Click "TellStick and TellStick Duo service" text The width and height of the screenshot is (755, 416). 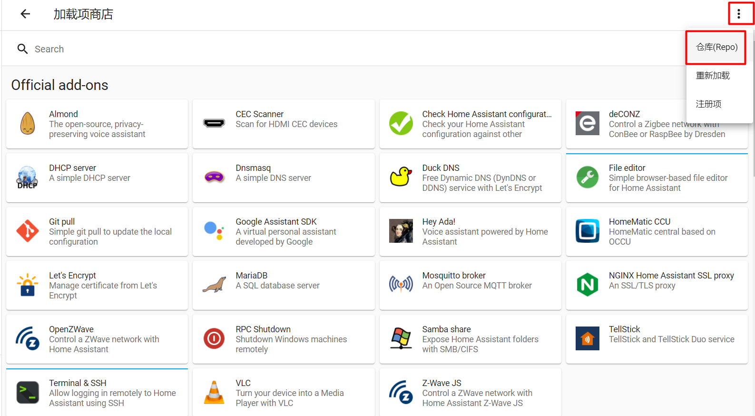pos(671,339)
